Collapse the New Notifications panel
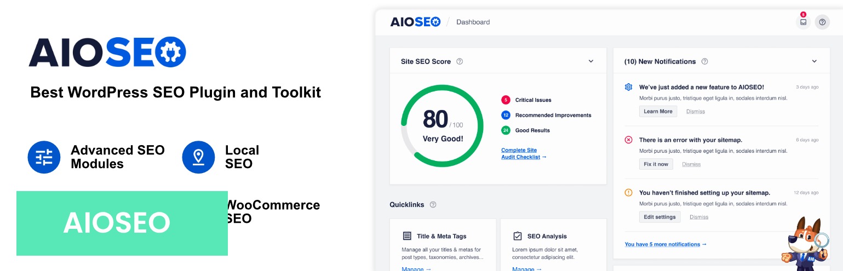 tap(814, 61)
